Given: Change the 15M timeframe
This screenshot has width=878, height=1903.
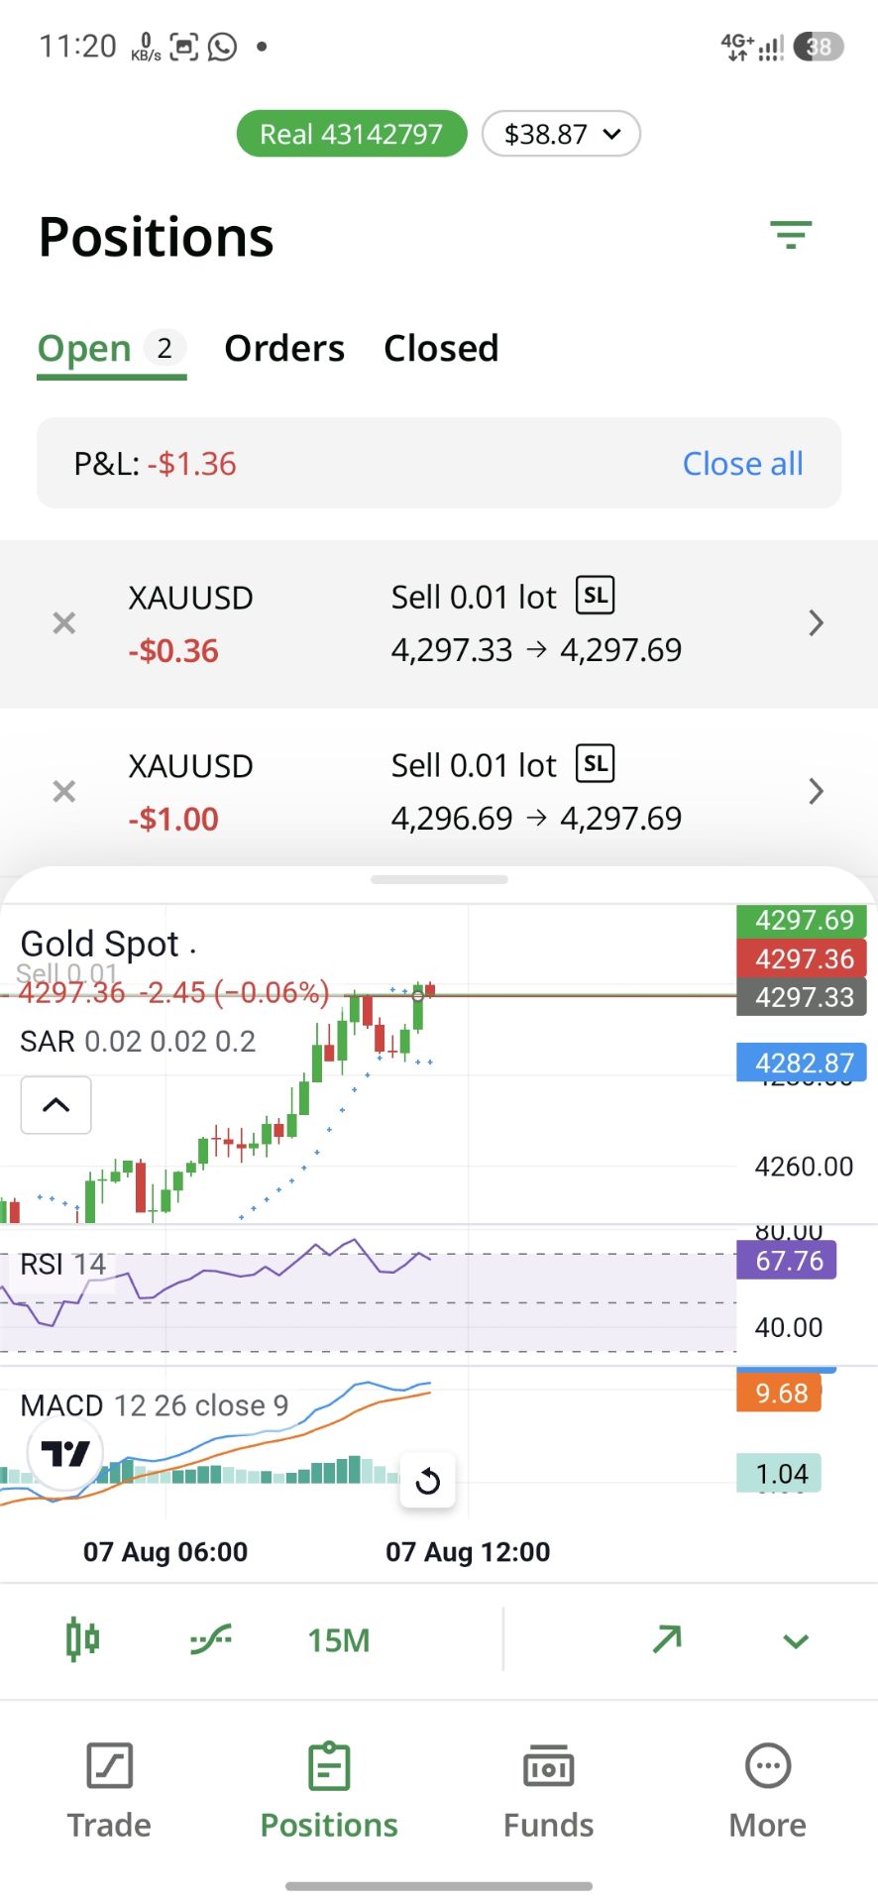Looking at the screenshot, I should [338, 1640].
